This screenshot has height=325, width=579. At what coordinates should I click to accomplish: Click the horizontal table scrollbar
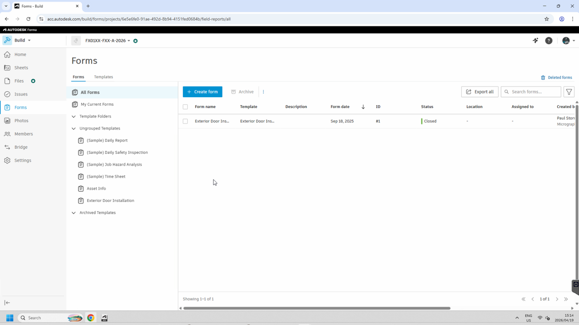[x=317, y=308]
